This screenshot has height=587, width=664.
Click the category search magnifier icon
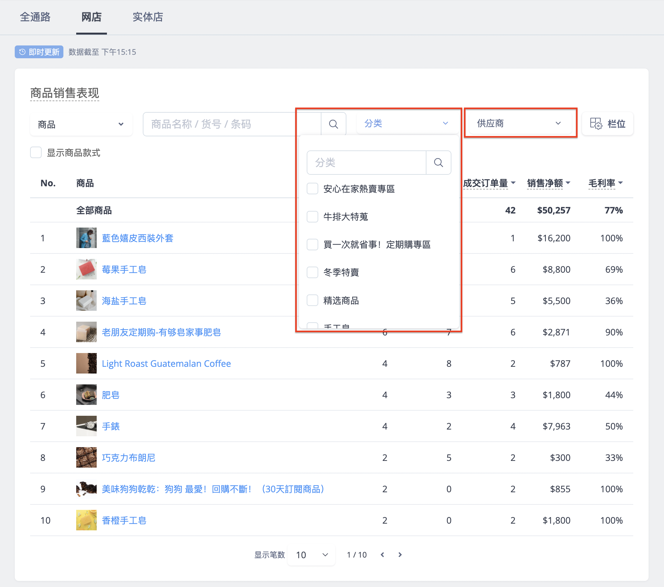[x=439, y=162]
